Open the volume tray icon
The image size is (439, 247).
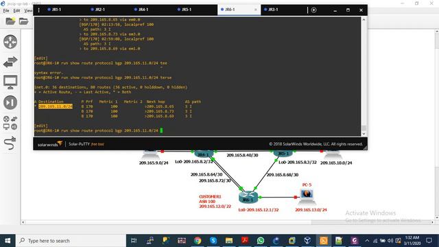[x=390, y=241]
